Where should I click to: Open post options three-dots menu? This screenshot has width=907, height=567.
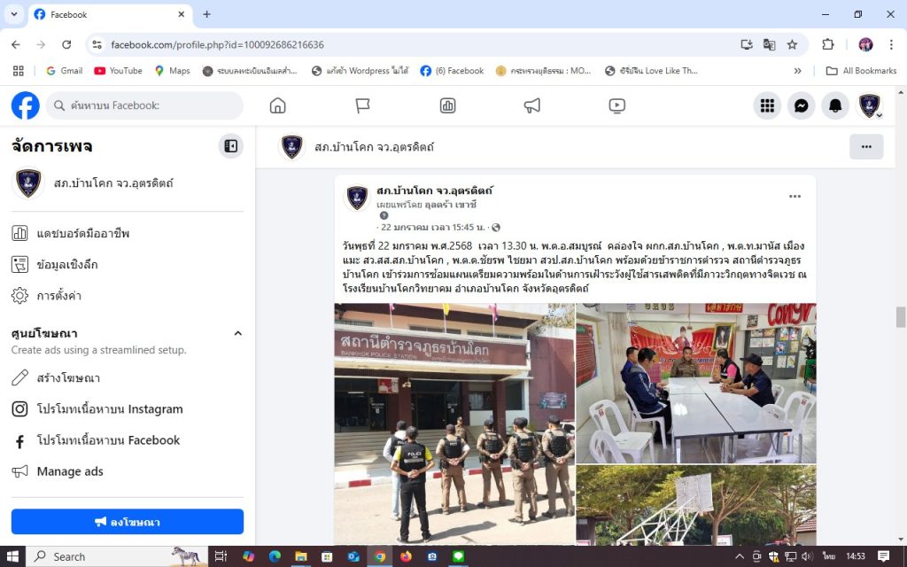tap(795, 197)
